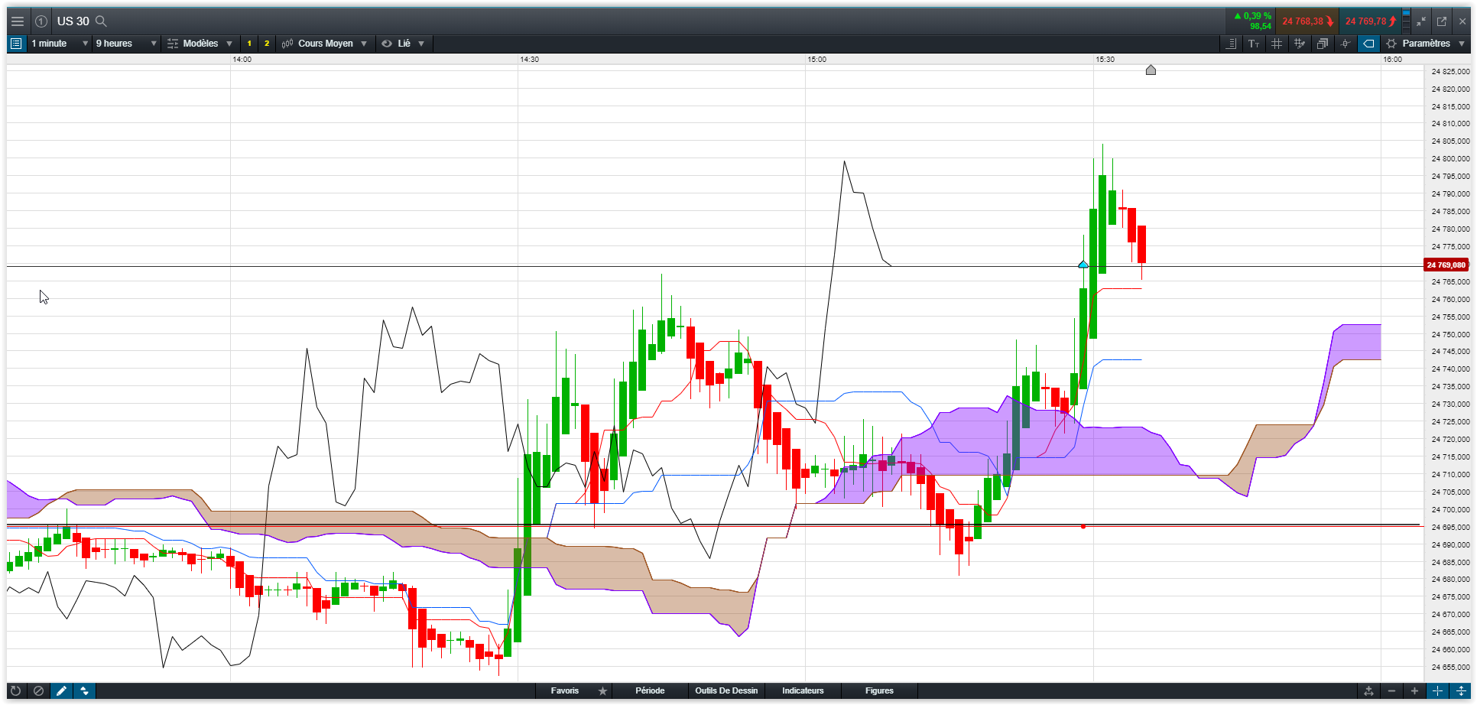Open the Indicateurs tab in the bottom bar

tap(803, 691)
